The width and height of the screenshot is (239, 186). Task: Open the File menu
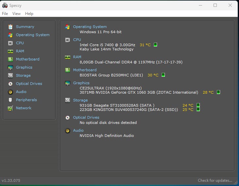click(5, 14)
